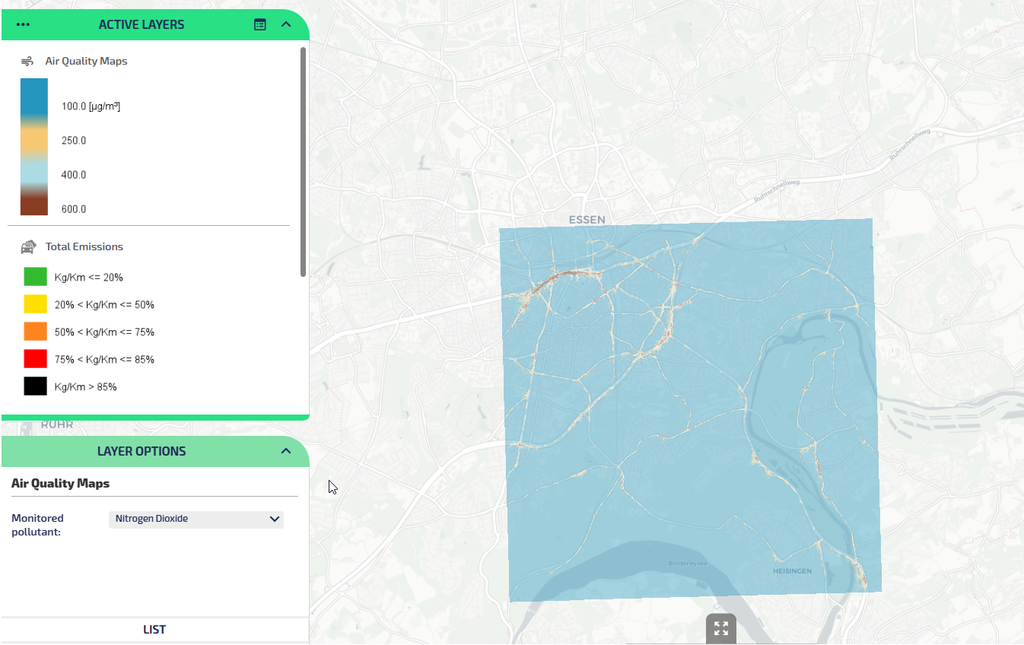Viewport: 1024px width, 645px height.
Task: Click the green Kg/Km <= 20% swatch
Action: [35, 277]
